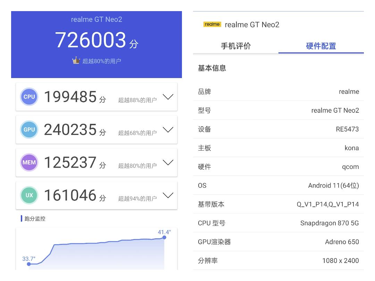Expand the GPU score details
This screenshot has height=281, width=375.
click(x=168, y=129)
